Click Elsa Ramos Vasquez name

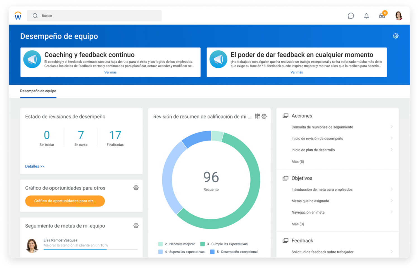click(x=60, y=240)
